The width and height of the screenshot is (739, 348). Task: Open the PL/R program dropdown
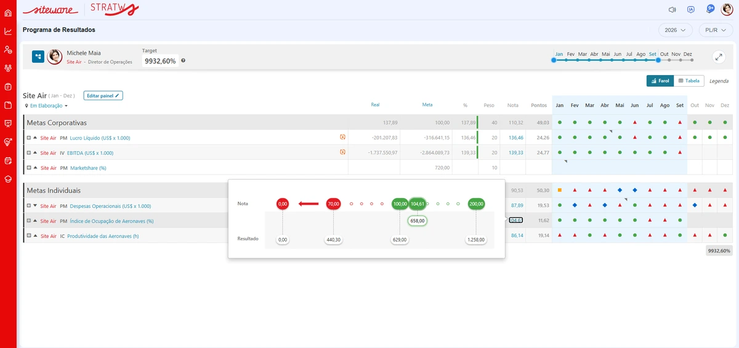715,30
